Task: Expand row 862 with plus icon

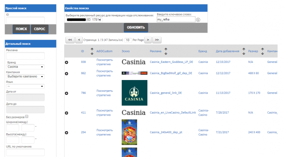Action: coord(67,73)
